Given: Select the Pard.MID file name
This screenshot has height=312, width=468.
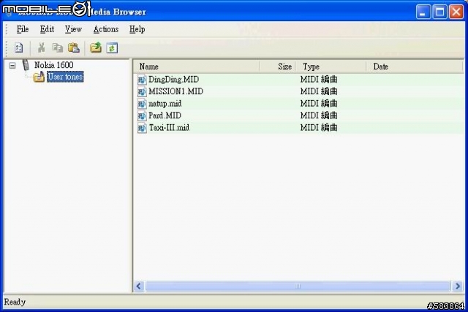Looking at the screenshot, I should tap(165, 115).
